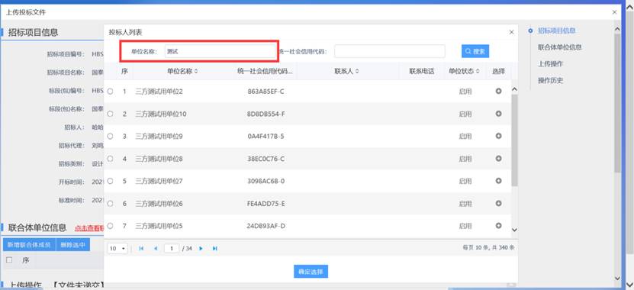Tick the header checkbox in 联合体单位信息 table
This screenshot has height=290, width=634.
click(9, 260)
